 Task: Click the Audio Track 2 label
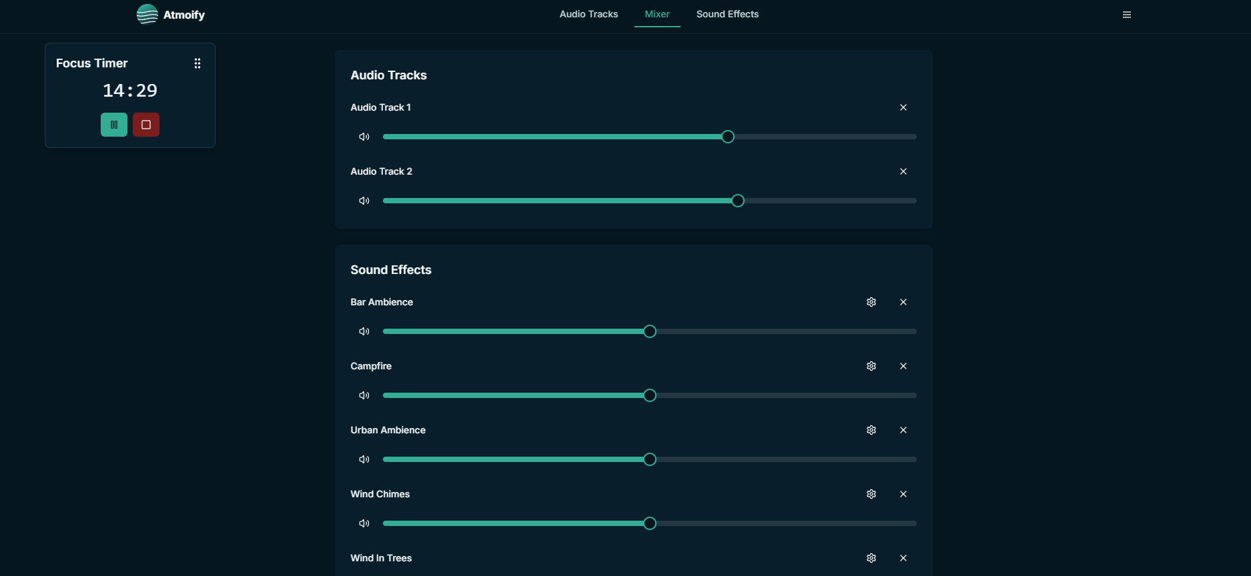coord(382,171)
